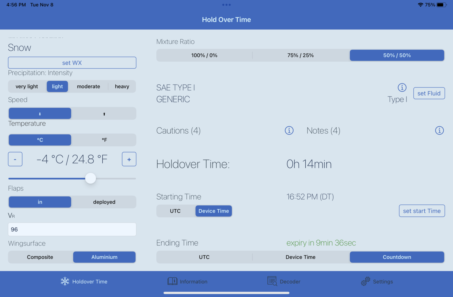Select the downward speed arrow

pyautogui.click(x=40, y=113)
